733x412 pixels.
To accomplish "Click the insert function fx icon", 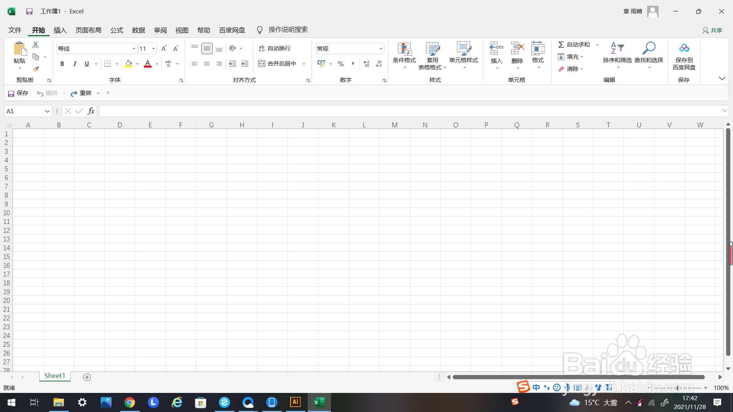I will click(x=91, y=111).
